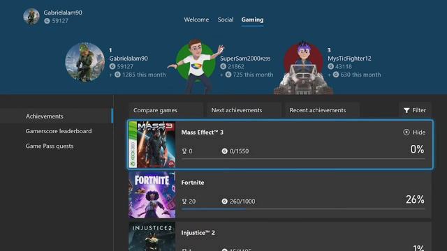Hide Mass Effect 3 from the list
This screenshot has width=447, height=251.
pyautogui.click(x=414, y=132)
